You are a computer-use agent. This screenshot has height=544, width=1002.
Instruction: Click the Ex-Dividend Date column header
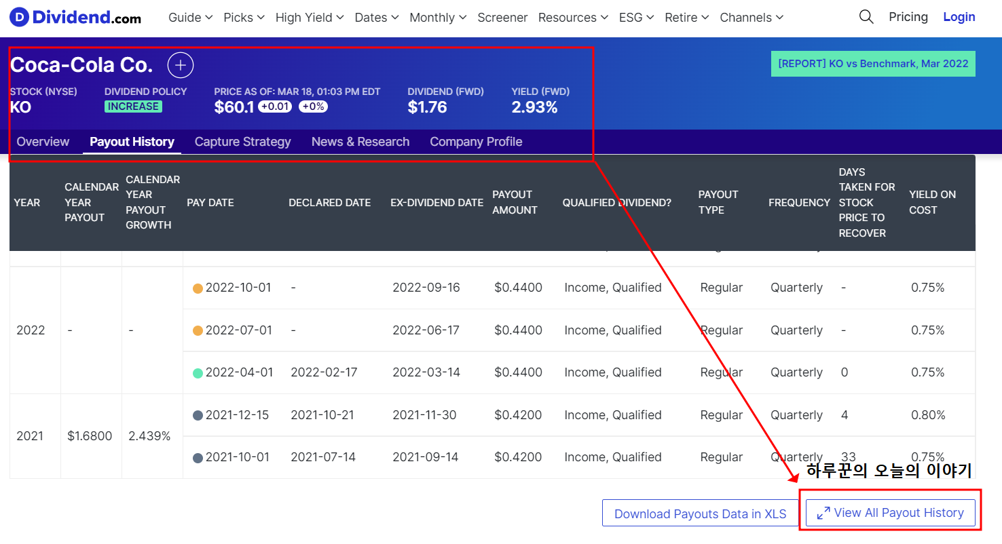pyautogui.click(x=437, y=203)
